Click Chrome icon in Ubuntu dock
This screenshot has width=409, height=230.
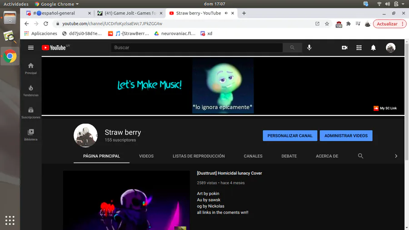coord(10,56)
